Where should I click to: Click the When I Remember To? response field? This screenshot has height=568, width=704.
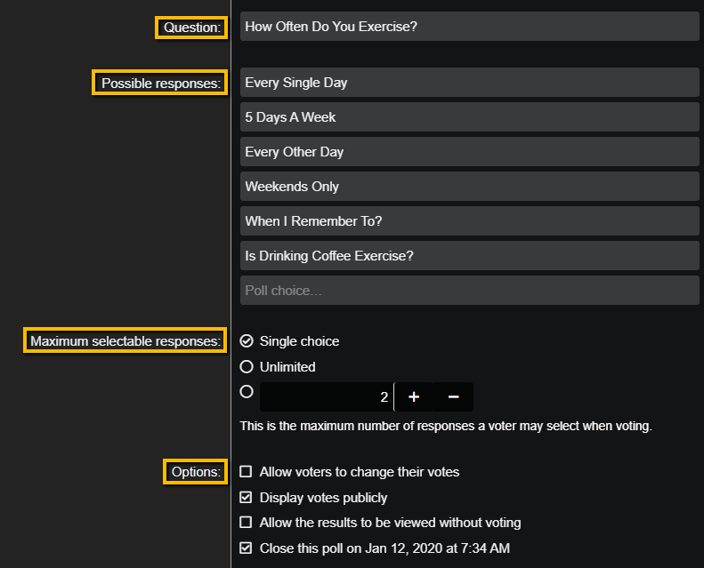pyautogui.click(x=469, y=221)
